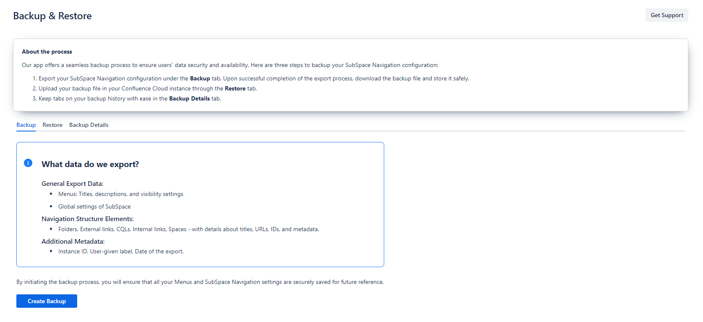Screen dimensions: 703x322
Task: Click the Global settings of SubSpace bullet
Action: pyautogui.click(x=94, y=206)
